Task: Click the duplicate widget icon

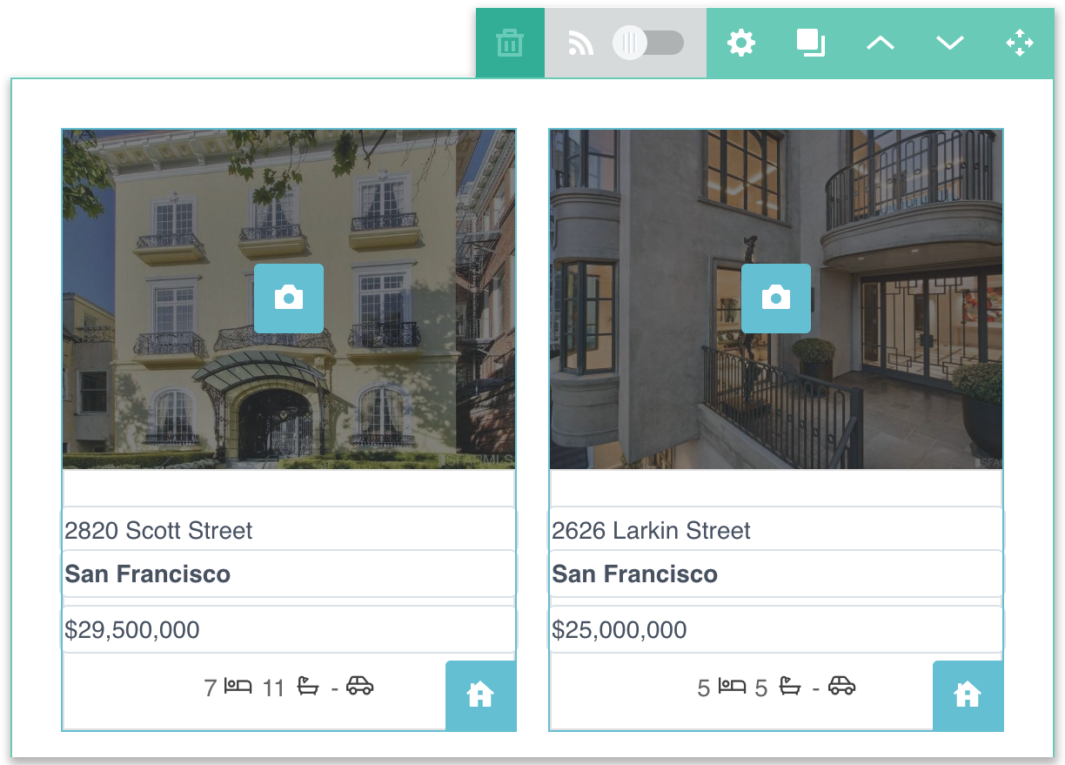Action: [x=811, y=41]
